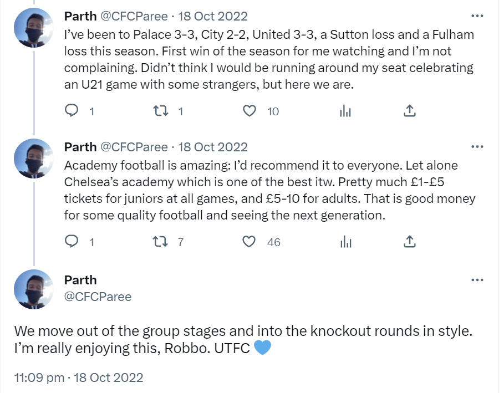Click the Parth name on the first tweet

80,16
